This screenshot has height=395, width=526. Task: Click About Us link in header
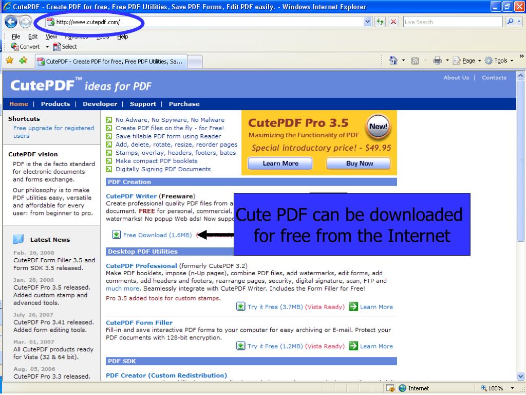[456, 78]
